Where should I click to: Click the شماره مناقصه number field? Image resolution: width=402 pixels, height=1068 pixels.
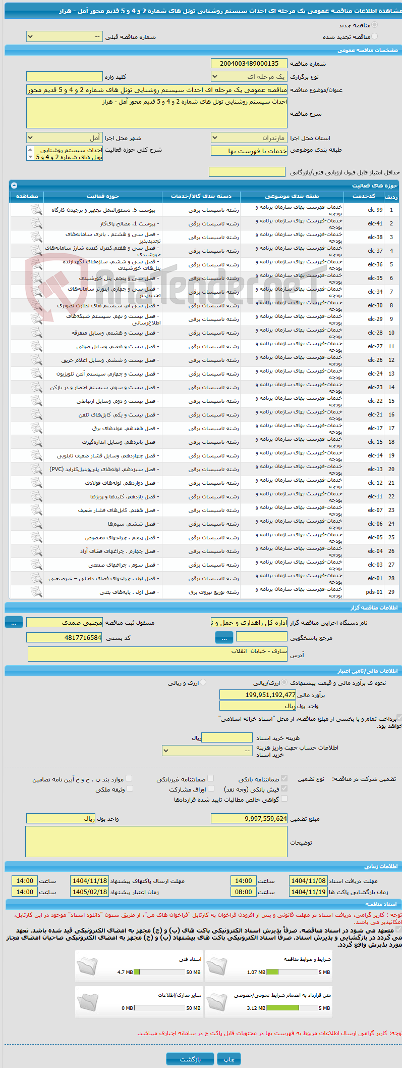coord(249,63)
